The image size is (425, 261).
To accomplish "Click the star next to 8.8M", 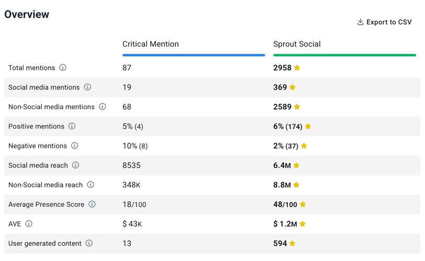I will tap(296, 185).
